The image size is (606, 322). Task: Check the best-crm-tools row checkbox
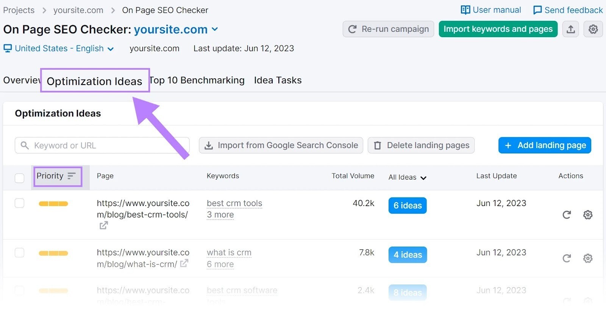point(19,203)
